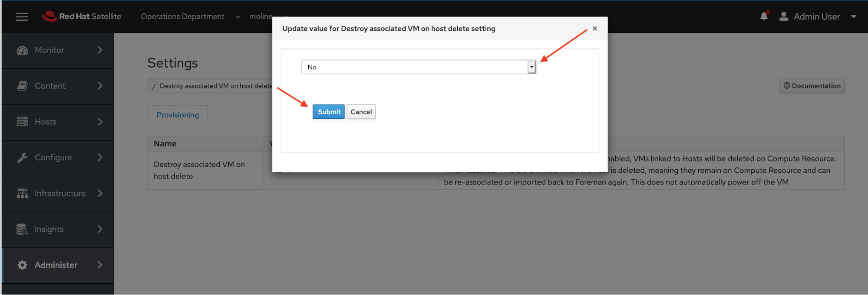Viewport: 868px width, 295px height.
Task: Click the Configure wrench icon
Action: (x=22, y=158)
